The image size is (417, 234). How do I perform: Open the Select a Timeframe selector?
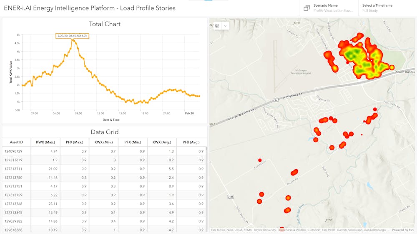pos(387,8)
